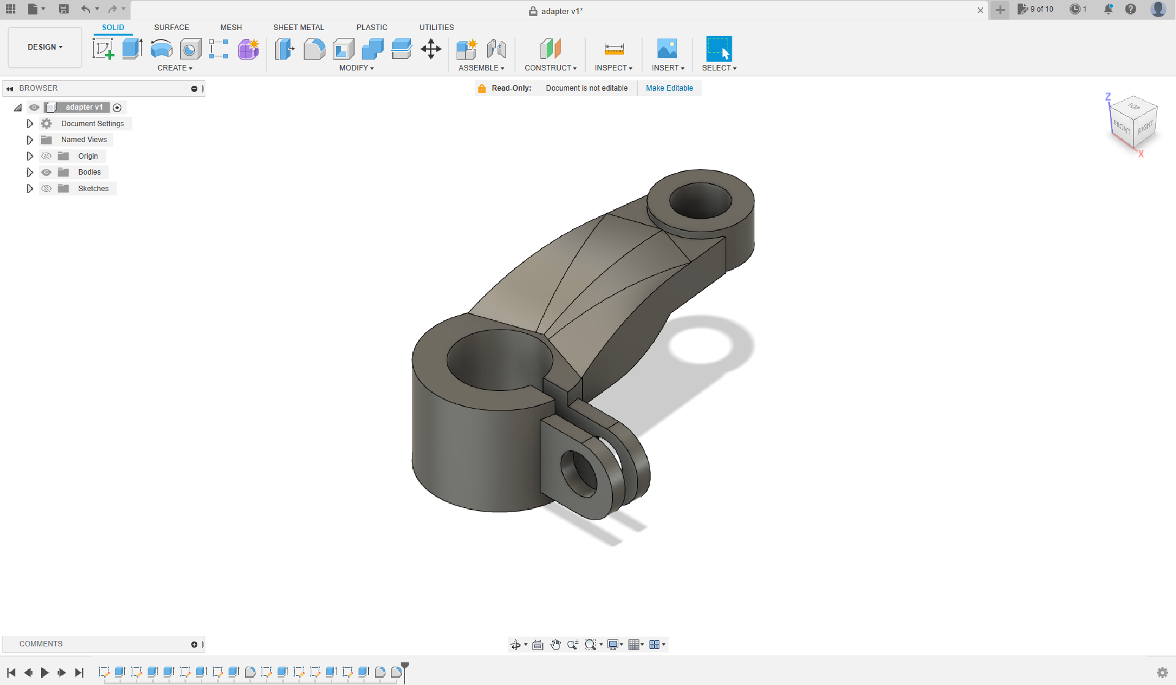Click the Undo arrow
This screenshot has height=685, width=1176.
click(x=85, y=9)
